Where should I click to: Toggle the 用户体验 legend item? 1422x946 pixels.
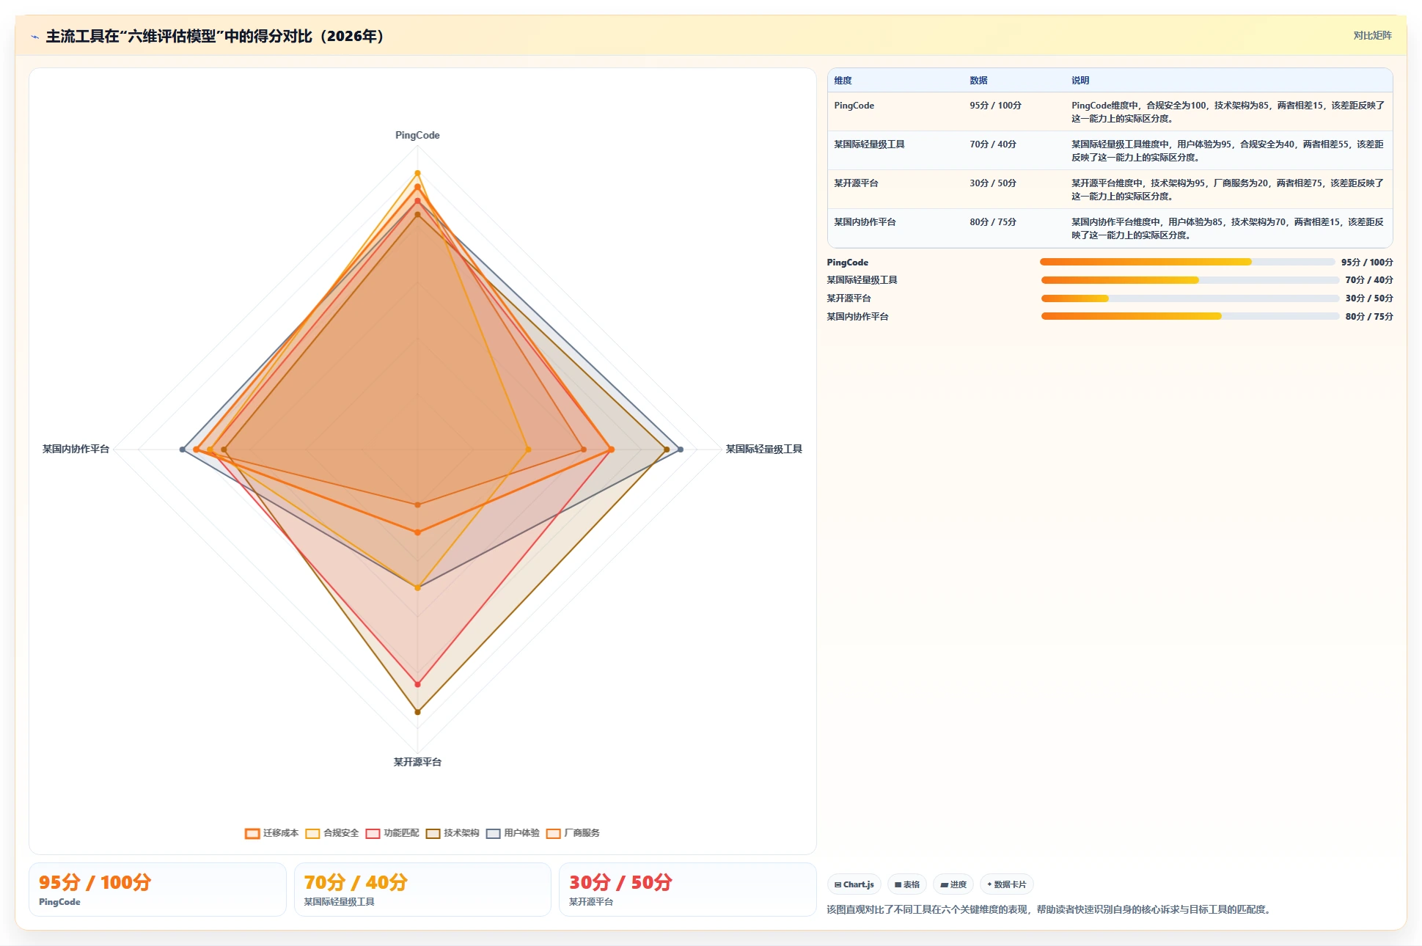click(513, 833)
